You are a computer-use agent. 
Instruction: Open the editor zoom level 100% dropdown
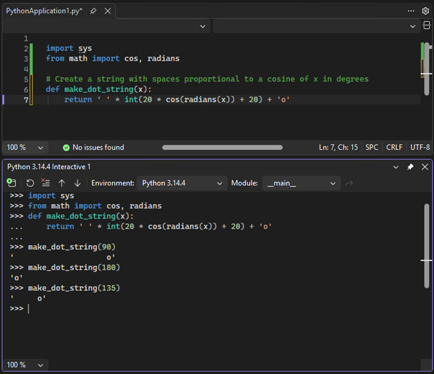pos(25,147)
